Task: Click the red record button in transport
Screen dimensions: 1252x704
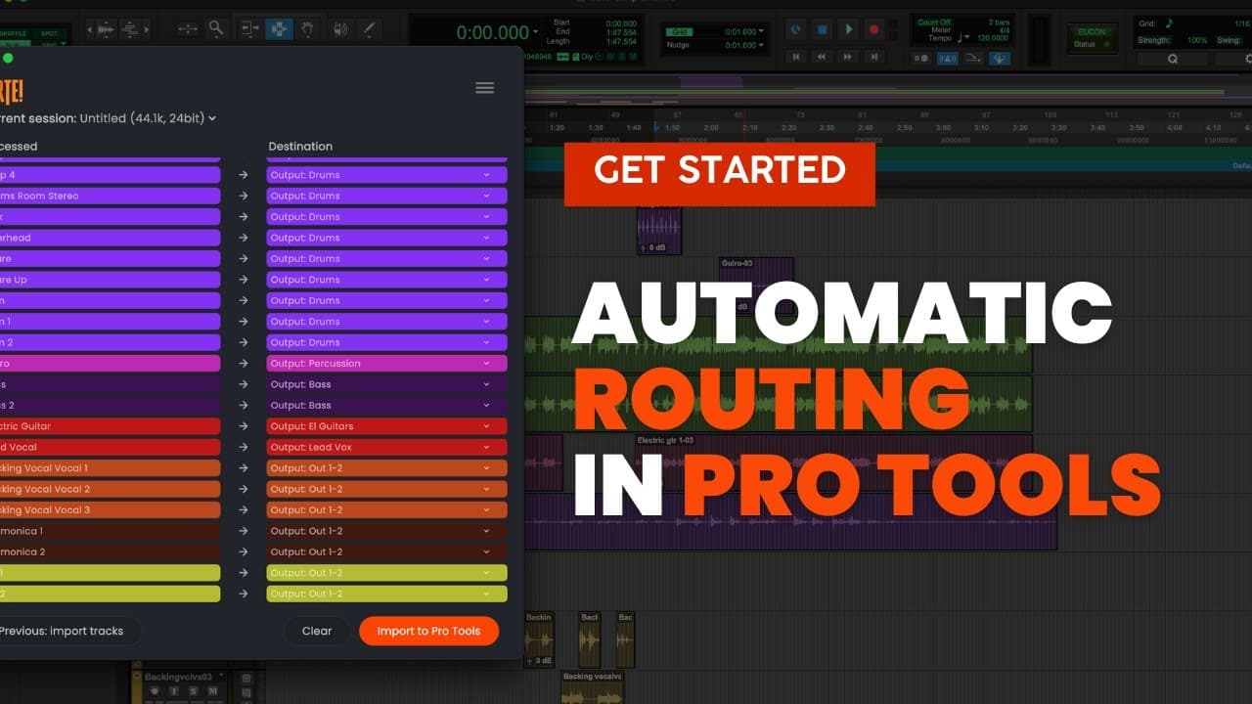Action: click(x=874, y=29)
